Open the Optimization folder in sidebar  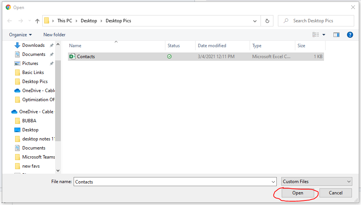tap(34, 100)
